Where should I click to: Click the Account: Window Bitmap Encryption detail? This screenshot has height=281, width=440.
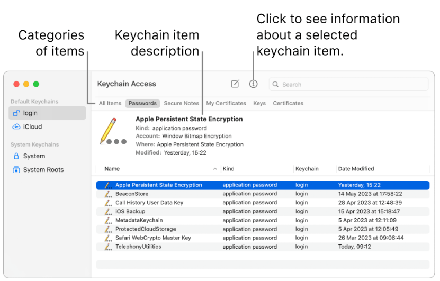tap(184, 137)
